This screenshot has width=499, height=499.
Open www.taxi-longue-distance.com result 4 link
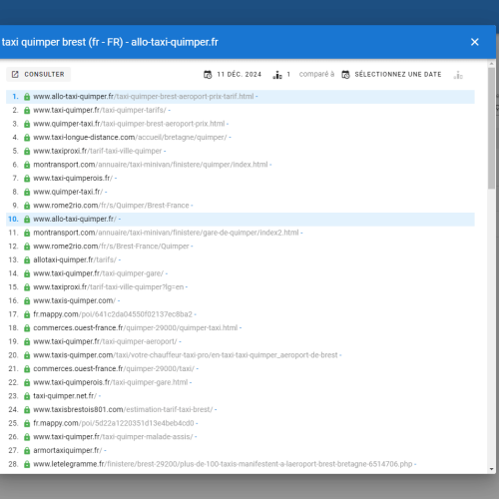pos(130,138)
